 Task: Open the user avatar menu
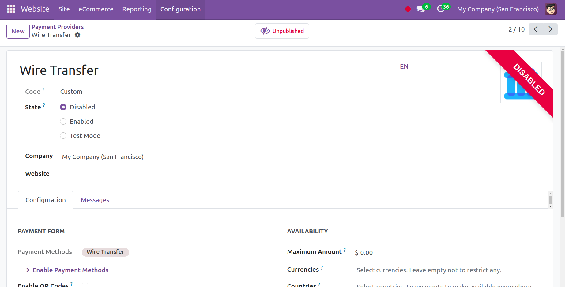click(x=551, y=9)
